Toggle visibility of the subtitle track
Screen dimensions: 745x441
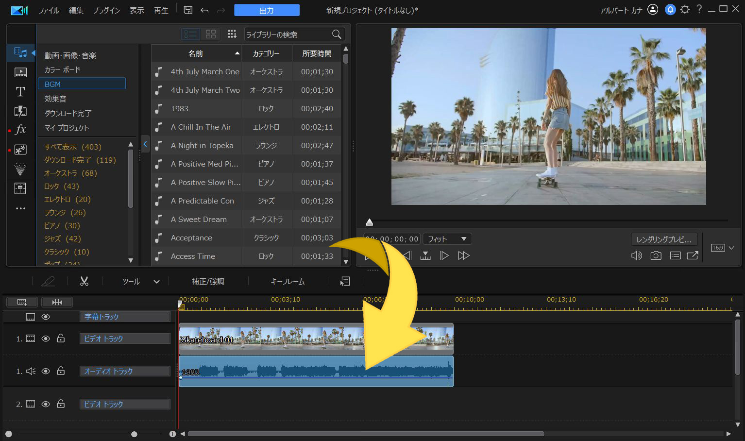[46, 317]
